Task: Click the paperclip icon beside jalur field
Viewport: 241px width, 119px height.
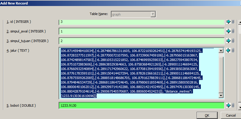Action: click(x=233, y=50)
